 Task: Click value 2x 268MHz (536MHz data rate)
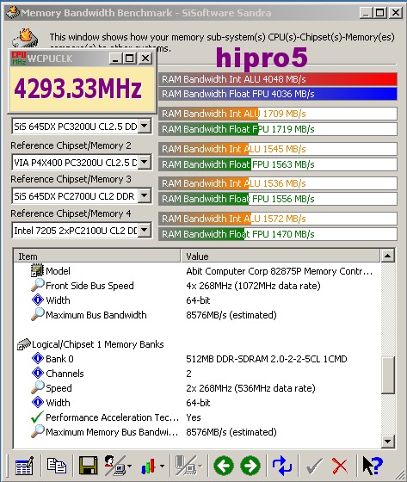pyautogui.click(x=250, y=388)
